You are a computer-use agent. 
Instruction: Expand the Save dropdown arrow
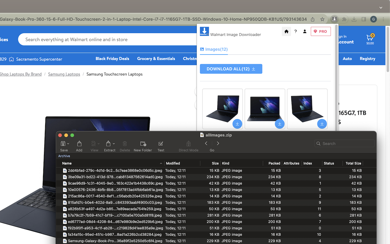click(x=68, y=144)
